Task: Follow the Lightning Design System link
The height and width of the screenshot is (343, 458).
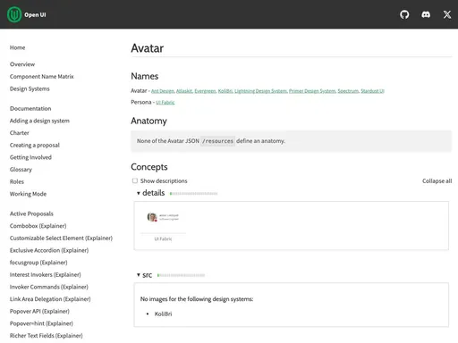Action: [260, 91]
